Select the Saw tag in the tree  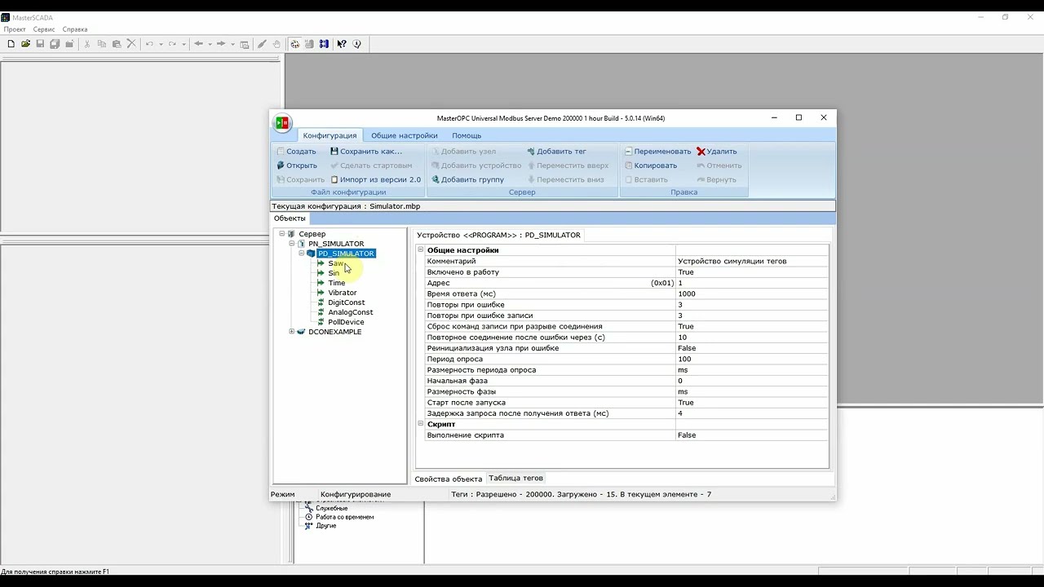click(335, 263)
